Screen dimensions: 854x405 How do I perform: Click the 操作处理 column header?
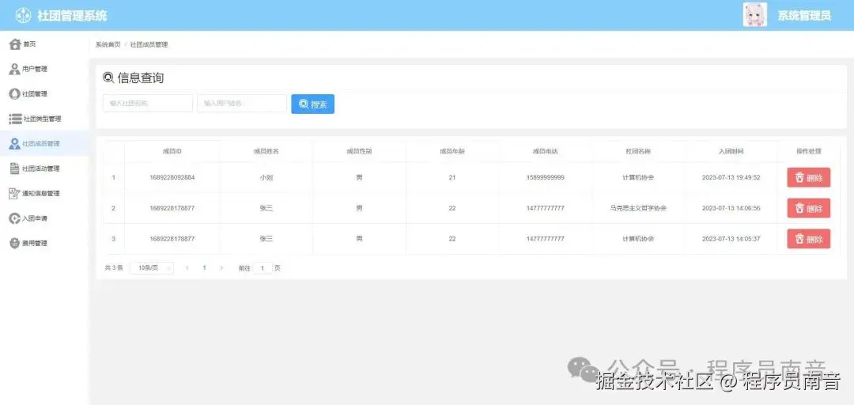click(808, 151)
